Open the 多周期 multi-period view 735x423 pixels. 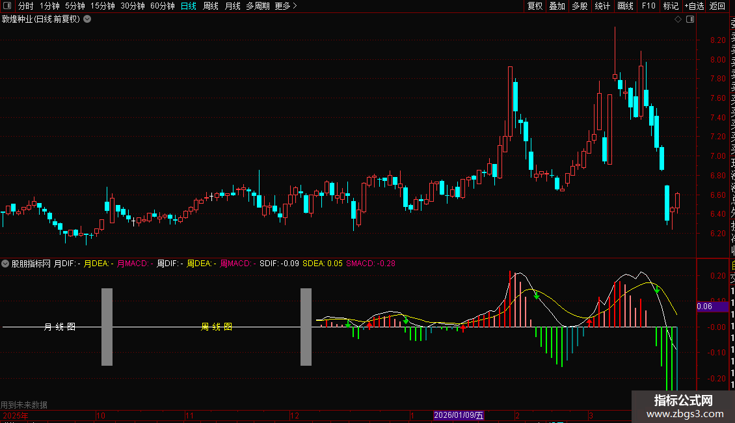(x=258, y=6)
